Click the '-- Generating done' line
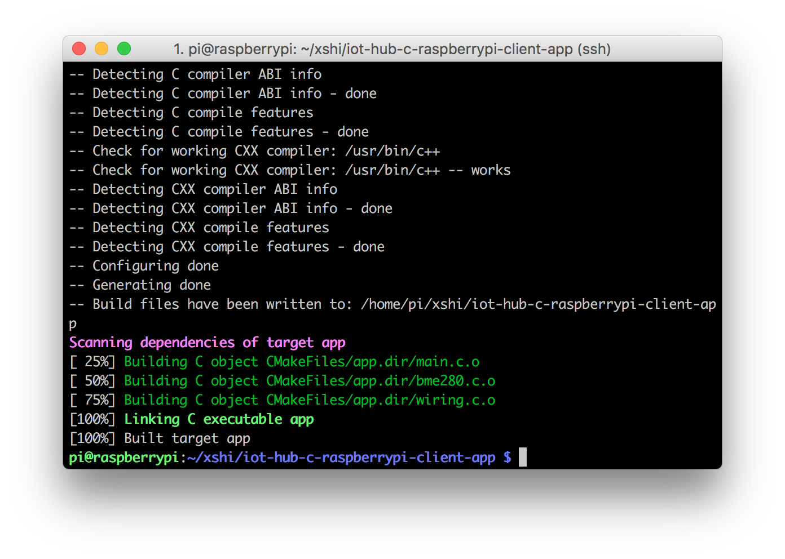Screen dimensions: 785x559 tap(140, 285)
